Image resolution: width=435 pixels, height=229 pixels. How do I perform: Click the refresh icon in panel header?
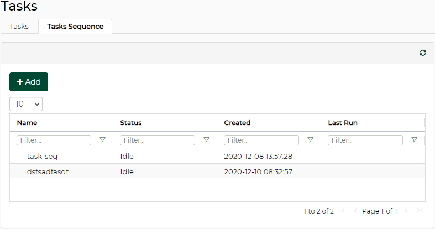pos(423,53)
